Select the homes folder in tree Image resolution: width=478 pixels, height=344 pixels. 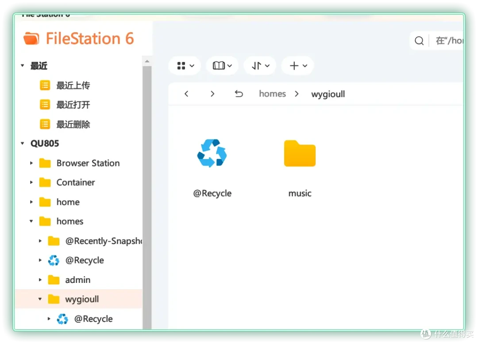click(70, 221)
